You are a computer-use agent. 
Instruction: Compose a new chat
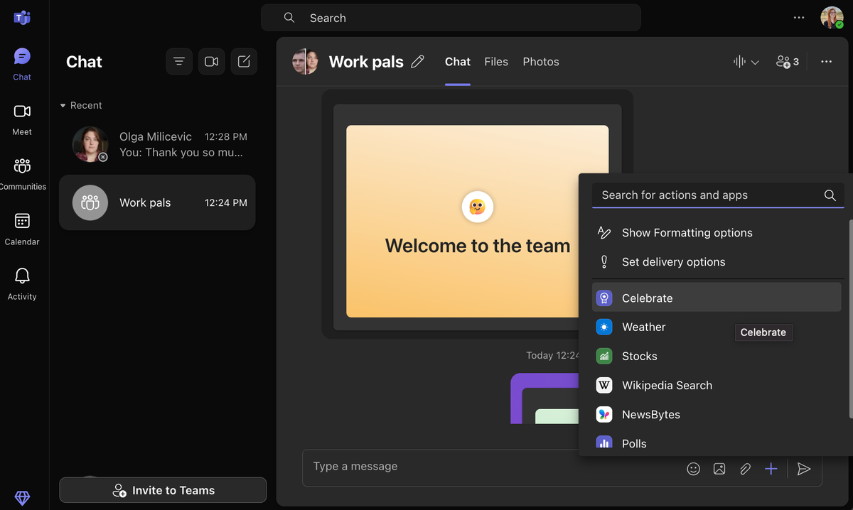click(x=244, y=62)
